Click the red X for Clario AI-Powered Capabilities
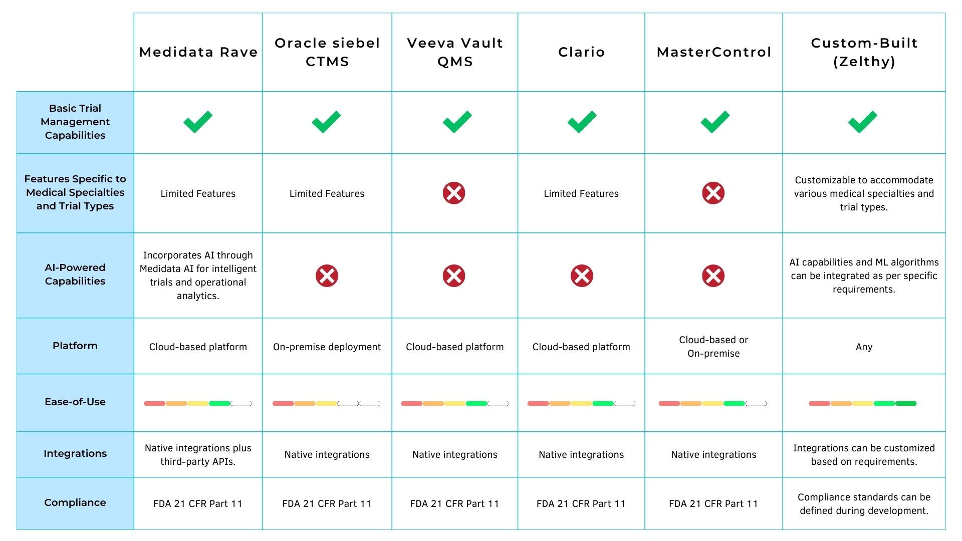The height and width of the screenshot is (541, 962). click(582, 276)
